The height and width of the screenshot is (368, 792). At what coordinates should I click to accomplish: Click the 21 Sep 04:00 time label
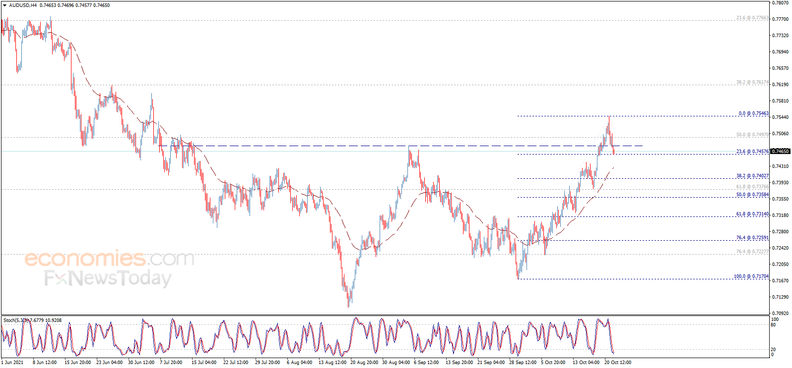click(491, 363)
